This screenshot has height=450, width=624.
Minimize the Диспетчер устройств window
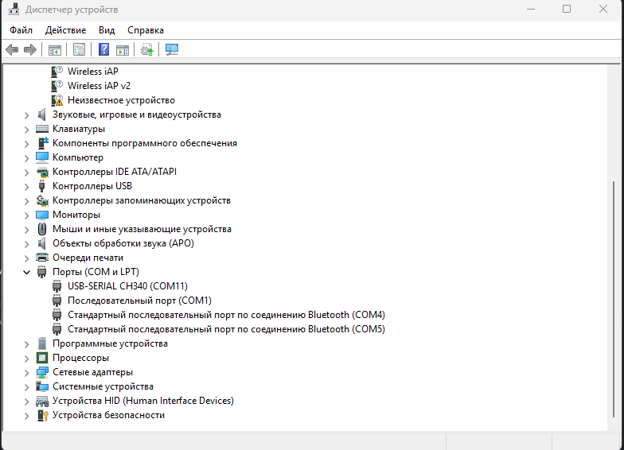[530, 10]
